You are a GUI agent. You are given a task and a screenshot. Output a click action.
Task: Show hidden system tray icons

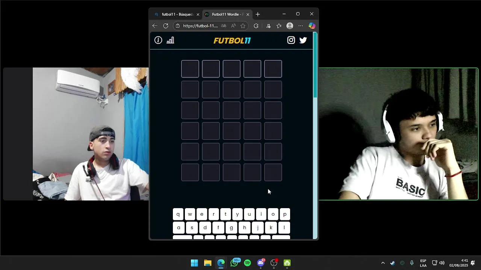tap(383, 263)
